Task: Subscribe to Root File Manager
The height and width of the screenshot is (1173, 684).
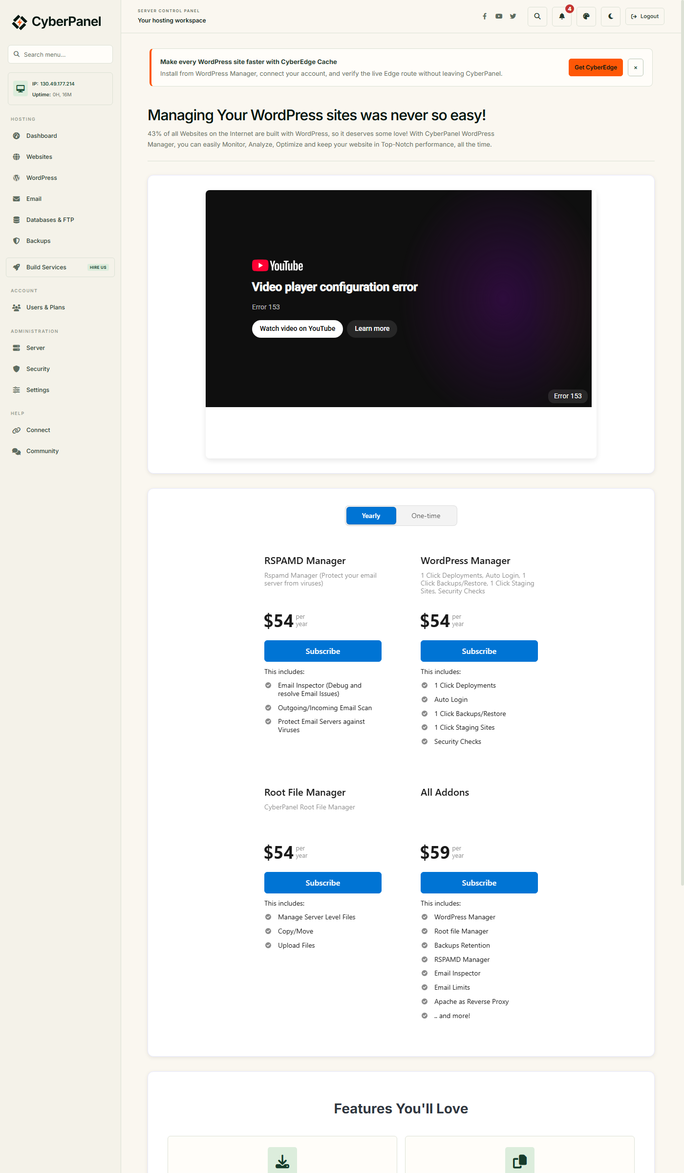Action: (323, 883)
